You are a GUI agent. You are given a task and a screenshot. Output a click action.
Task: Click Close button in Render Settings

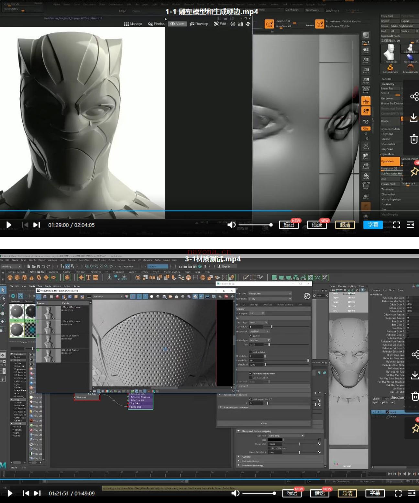264,423
